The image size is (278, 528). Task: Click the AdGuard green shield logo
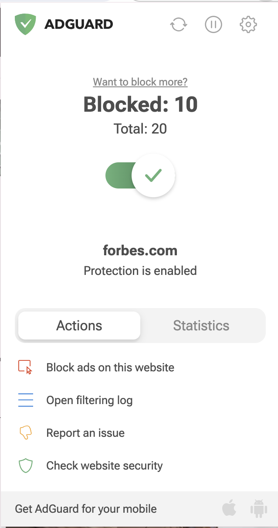pos(25,24)
